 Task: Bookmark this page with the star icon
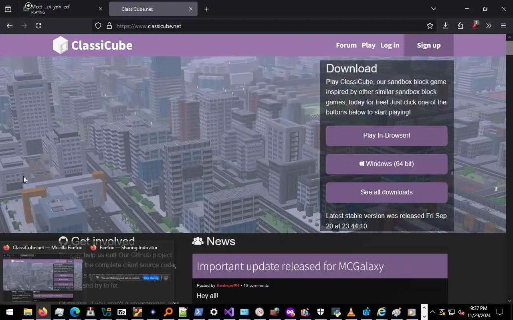point(430,26)
